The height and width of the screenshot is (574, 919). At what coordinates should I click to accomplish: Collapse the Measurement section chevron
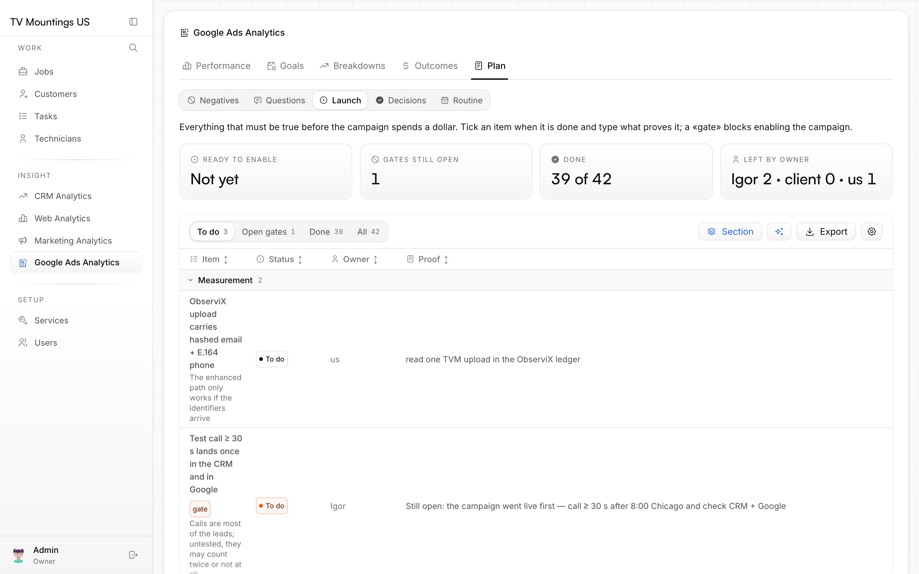click(x=190, y=280)
